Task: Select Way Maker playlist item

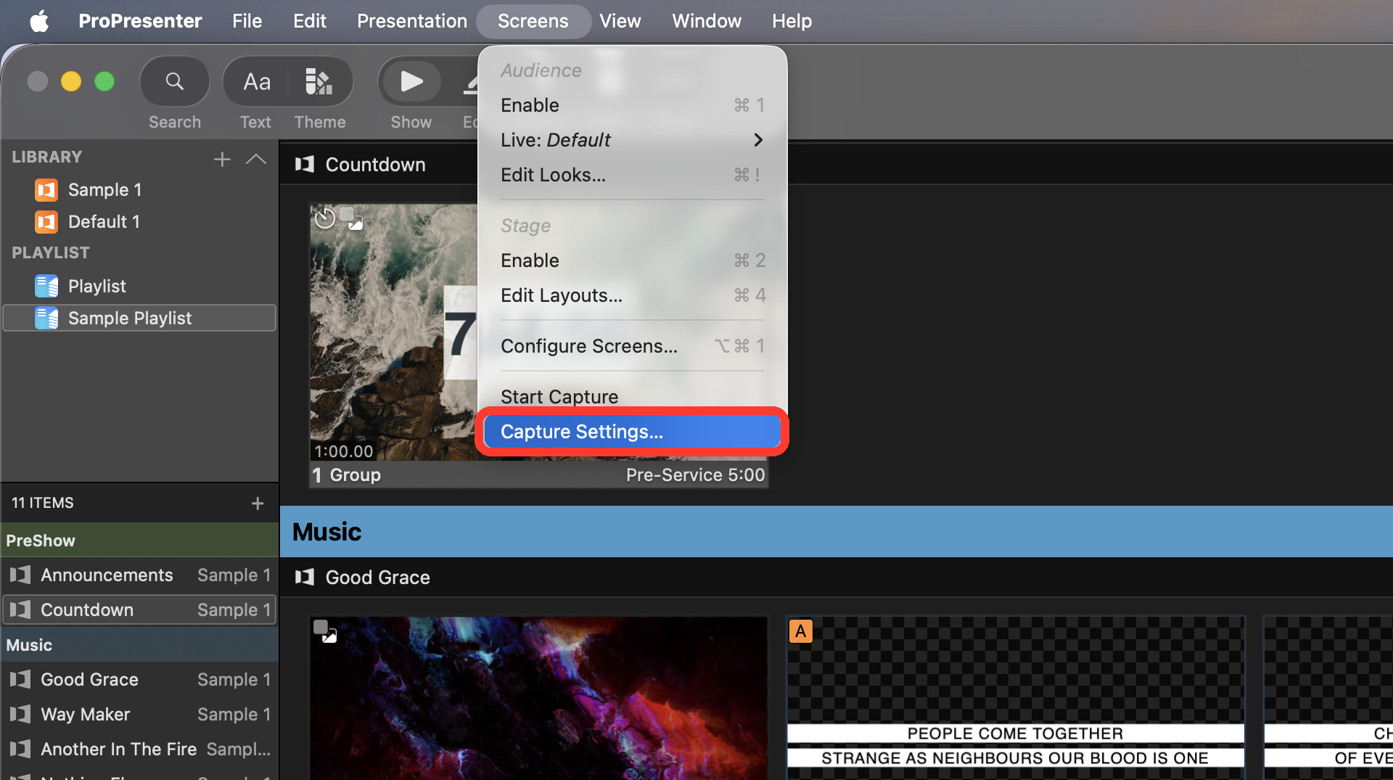Action: click(139, 715)
